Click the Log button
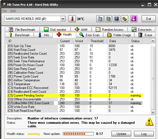Image resolution: width=158 pixels, height=139 pixels. click(144, 134)
